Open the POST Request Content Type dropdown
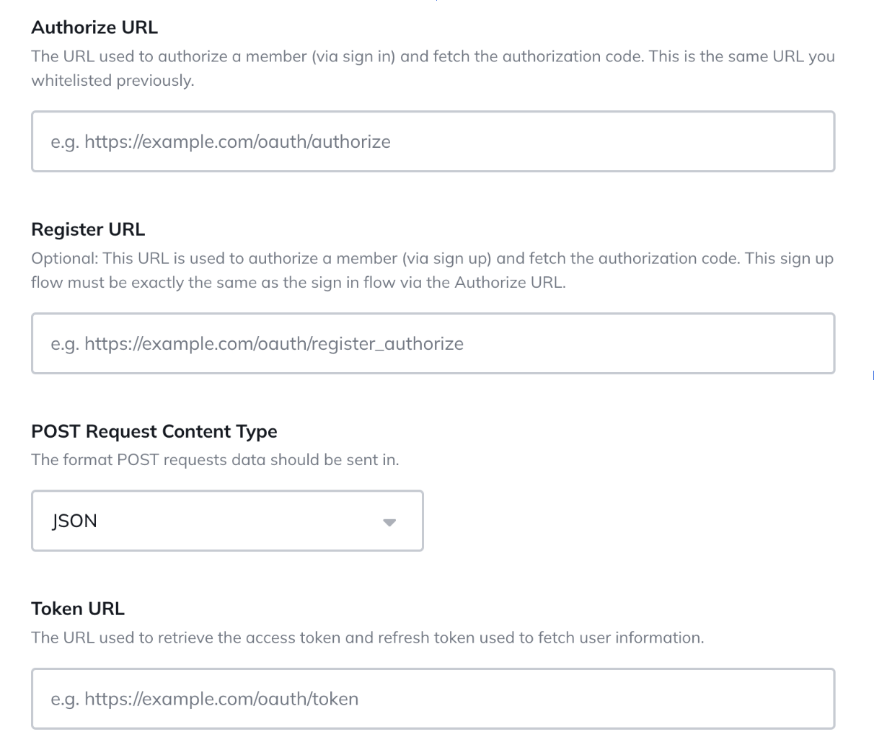Screen dimensions: 874x750 tap(227, 521)
